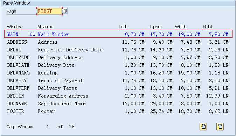Click the 'Delivery Terms' meaning text

pyautogui.click(x=57, y=88)
